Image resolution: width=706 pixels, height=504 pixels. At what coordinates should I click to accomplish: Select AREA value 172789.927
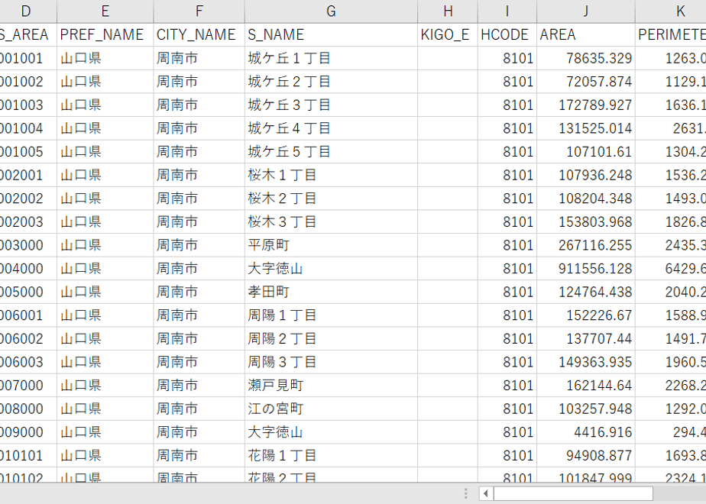coord(586,105)
